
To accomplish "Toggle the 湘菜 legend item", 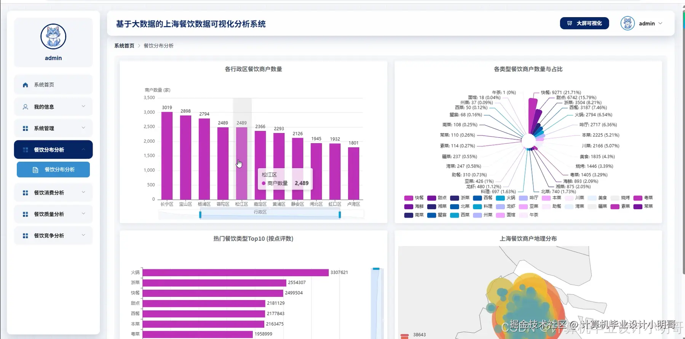I will 436,206.
